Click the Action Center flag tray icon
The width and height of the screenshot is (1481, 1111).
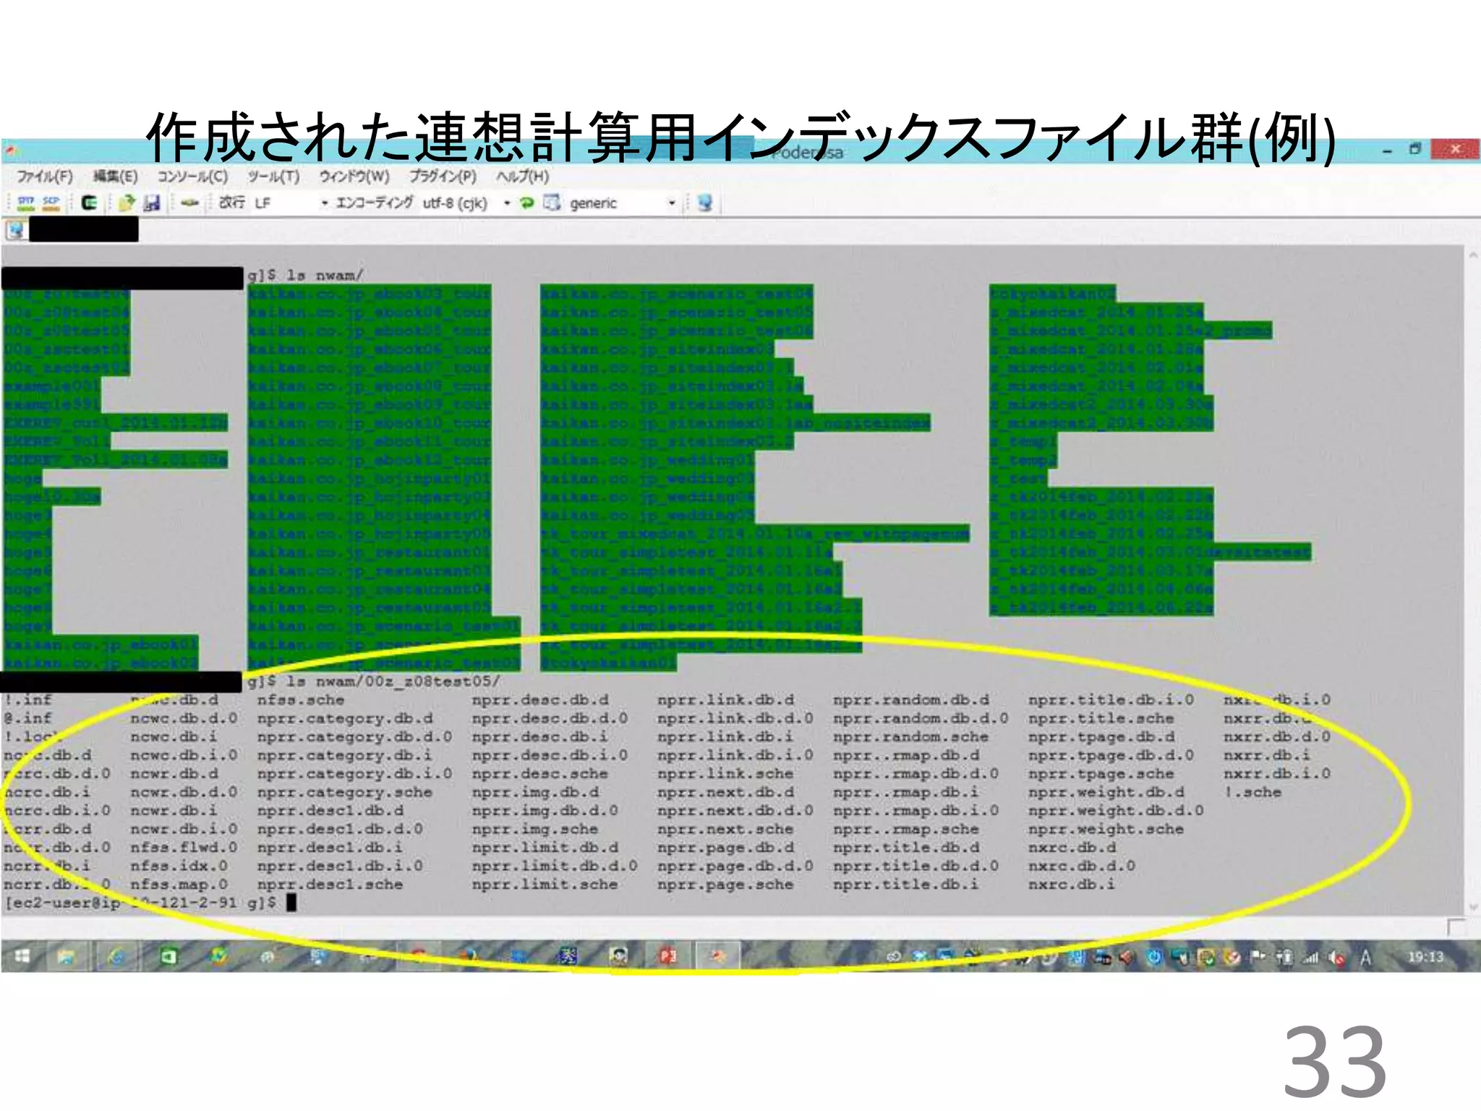click(1258, 958)
